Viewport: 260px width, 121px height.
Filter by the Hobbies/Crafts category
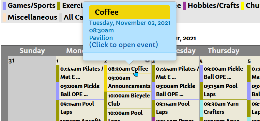click(x=213, y=6)
